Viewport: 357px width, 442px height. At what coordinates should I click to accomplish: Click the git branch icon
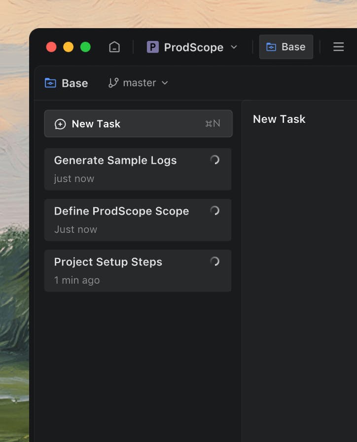click(x=113, y=83)
